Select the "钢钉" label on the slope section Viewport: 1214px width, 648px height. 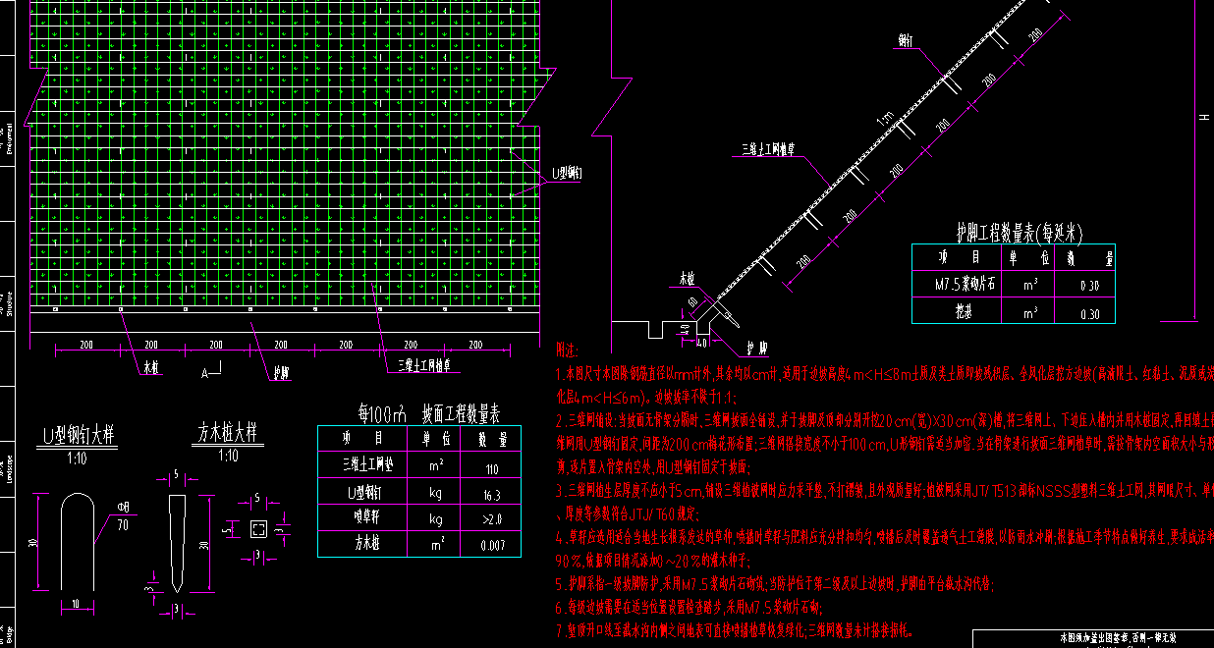[x=905, y=42]
